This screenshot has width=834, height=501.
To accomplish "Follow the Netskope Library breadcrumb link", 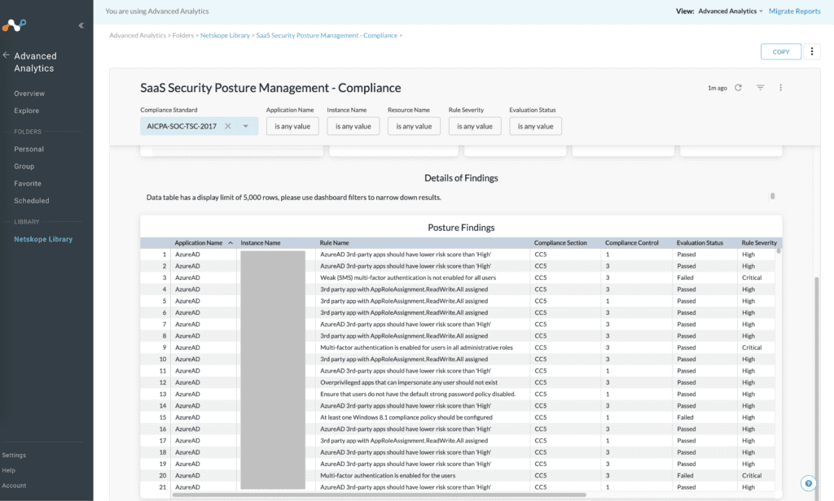I will 225,36.
